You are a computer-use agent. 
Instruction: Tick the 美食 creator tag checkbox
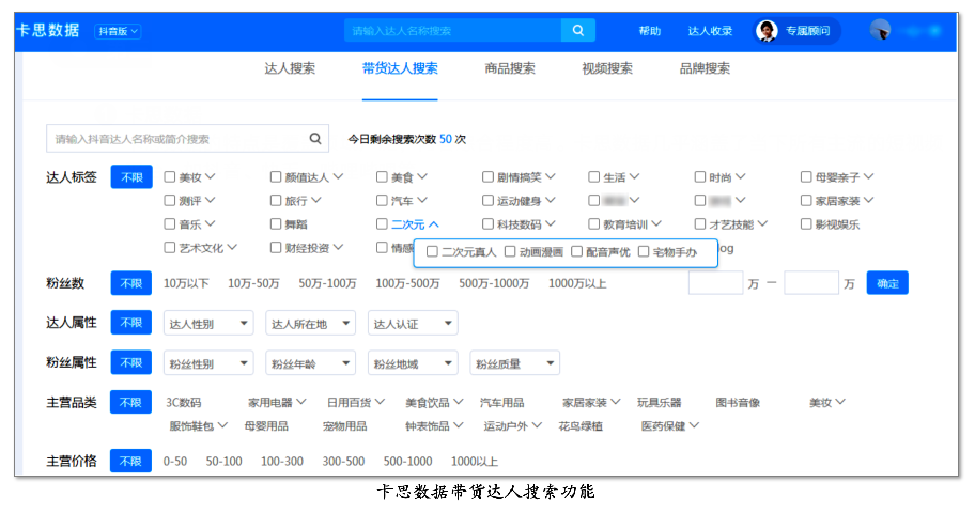pyautogui.click(x=382, y=177)
